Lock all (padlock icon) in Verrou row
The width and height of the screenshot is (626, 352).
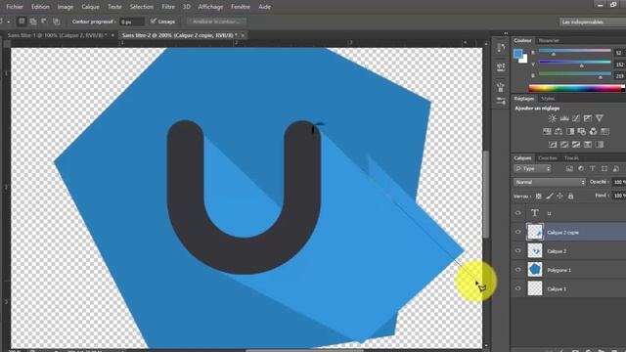coord(570,196)
